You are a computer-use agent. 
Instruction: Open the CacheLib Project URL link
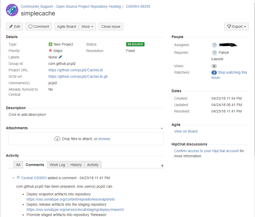click(x=75, y=70)
